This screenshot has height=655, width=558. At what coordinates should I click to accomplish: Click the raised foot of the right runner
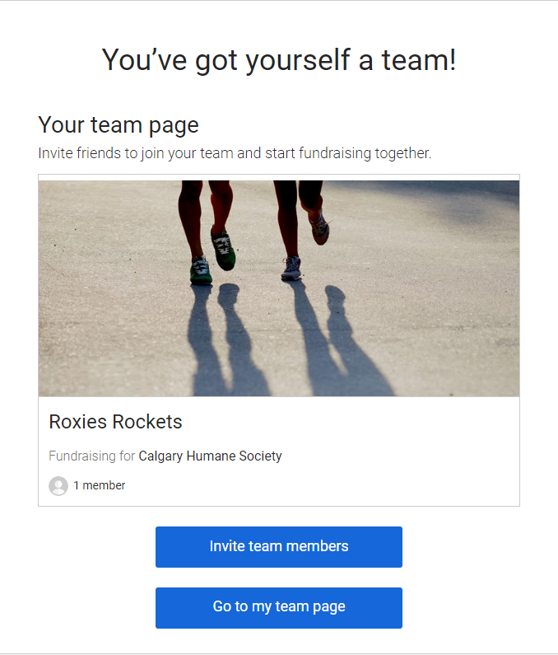pos(320,230)
